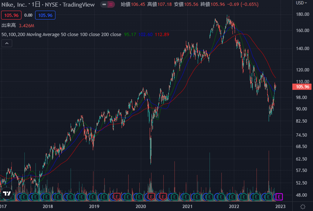Screen dimensions: 313x211
Task: Click the blue-outlined 105.96 buy price box
Action: (x=45, y=15)
